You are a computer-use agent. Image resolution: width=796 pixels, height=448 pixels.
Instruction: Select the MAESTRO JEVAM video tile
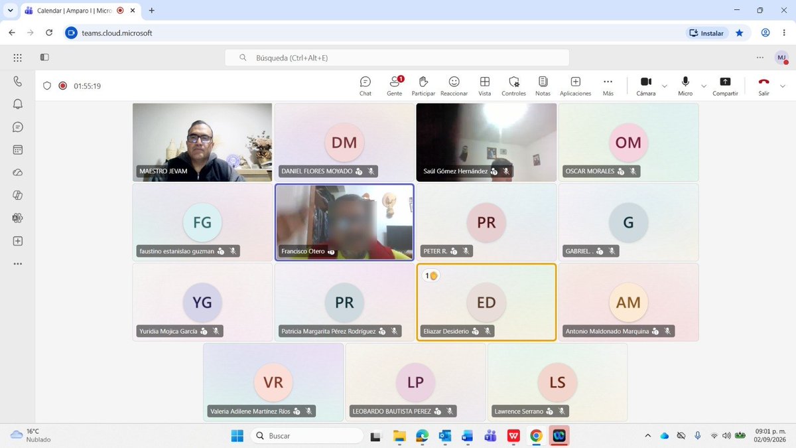point(202,142)
